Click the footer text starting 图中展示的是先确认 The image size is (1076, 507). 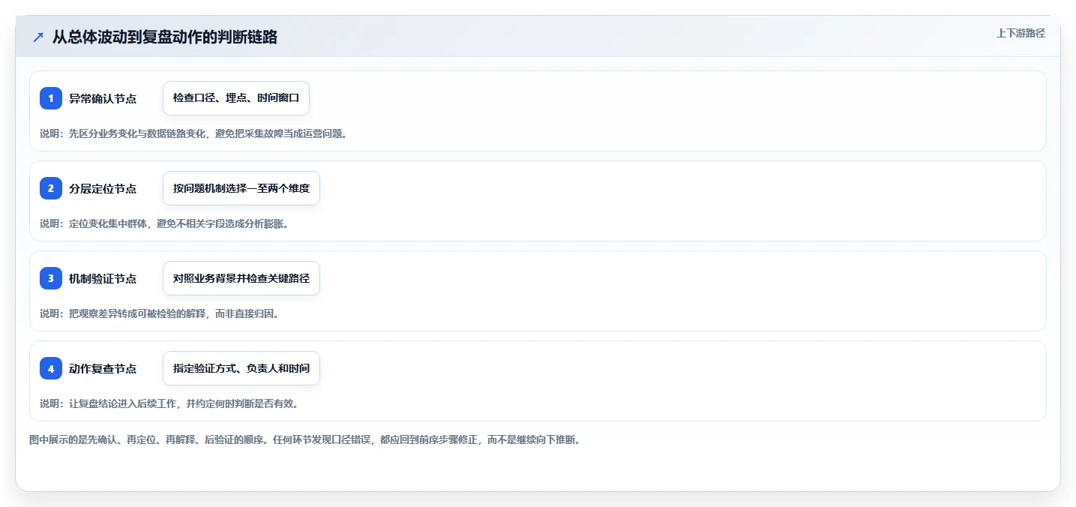pyautogui.click(x=305, y=439)
